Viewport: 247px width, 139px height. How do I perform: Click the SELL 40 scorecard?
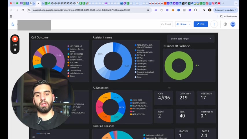(185, 116)
